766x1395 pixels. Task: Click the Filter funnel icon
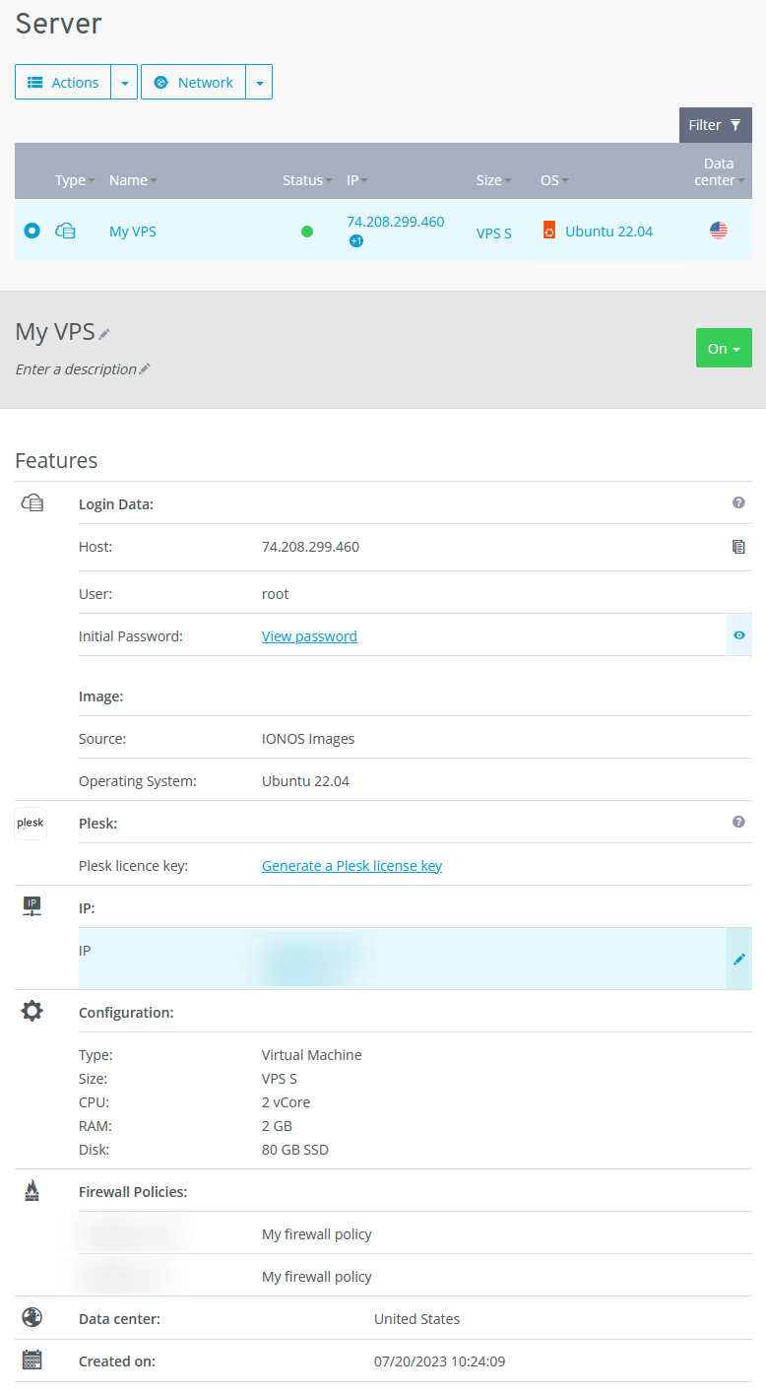click(736, 124)
